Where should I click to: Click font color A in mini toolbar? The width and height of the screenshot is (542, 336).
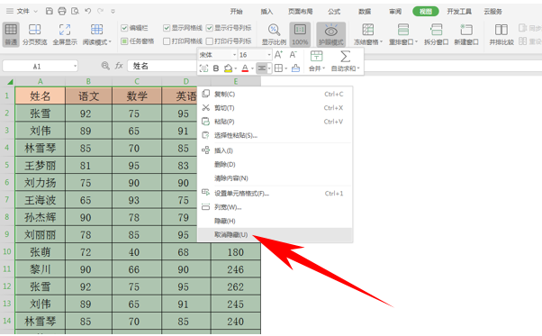[x=245, y=68]
